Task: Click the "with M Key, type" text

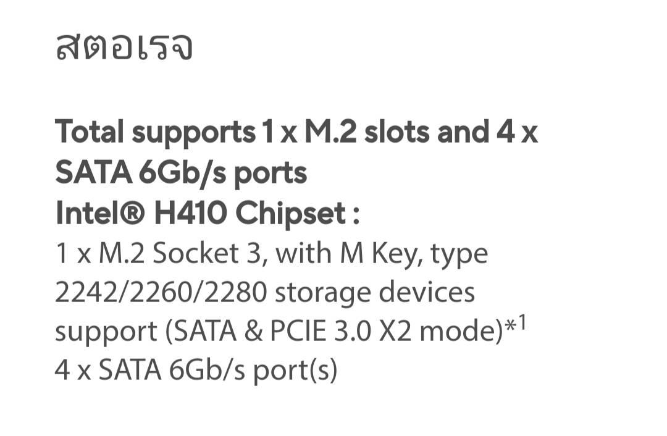Action: (x=381, y=254)
